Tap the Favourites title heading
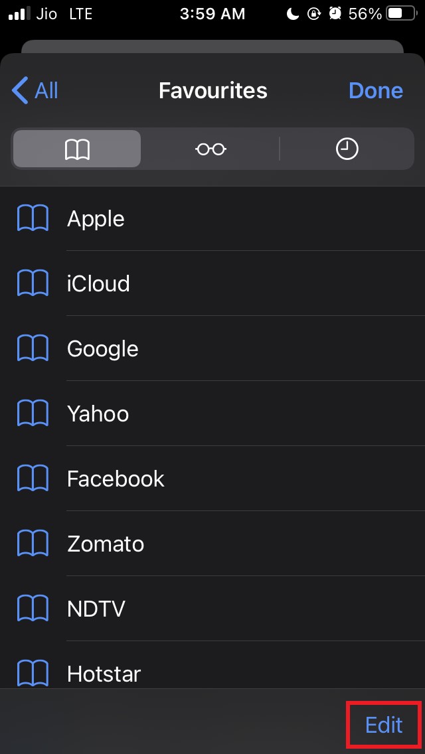Viewport: 425px width, 754px height. point(212,90)
